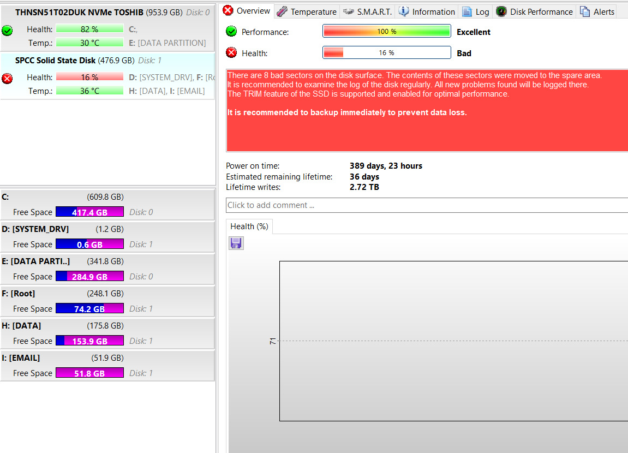The image size is (628, 453).
Task: Click green status icon of THNSN51T02DUK disk
Action: pos(7,30)
